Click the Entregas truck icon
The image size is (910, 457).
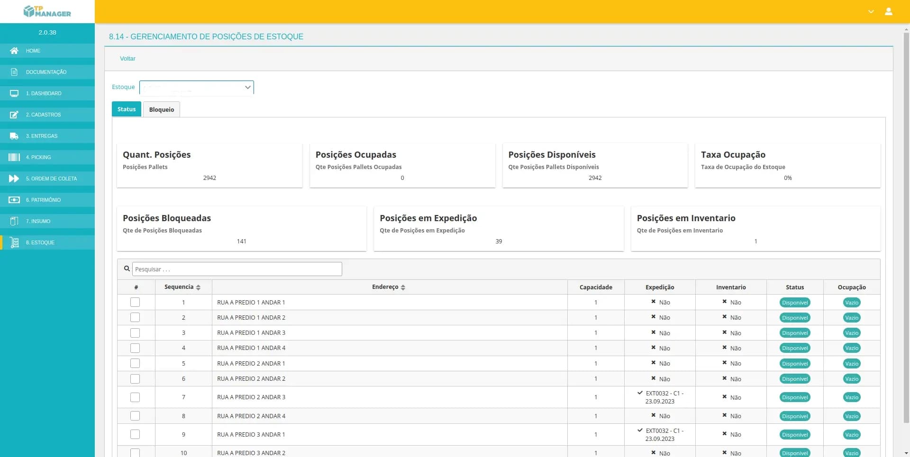click(14, 136)
